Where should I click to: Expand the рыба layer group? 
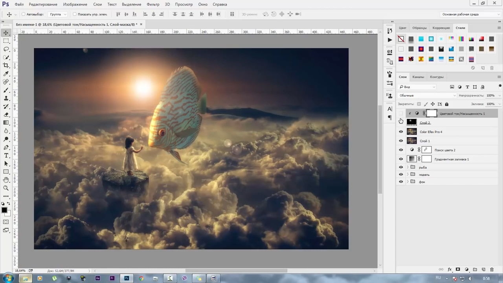408,167
